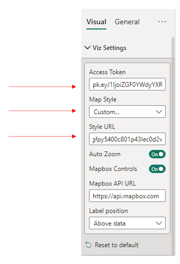Click the Label position dropdown chevron
Screen dimensions: 180x264
159,223
